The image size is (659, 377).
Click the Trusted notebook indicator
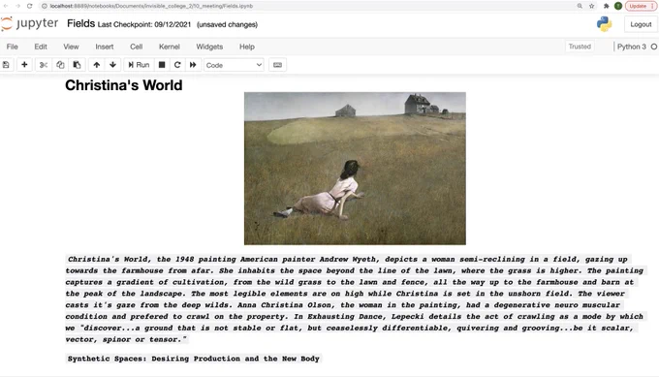coord(580,47)
